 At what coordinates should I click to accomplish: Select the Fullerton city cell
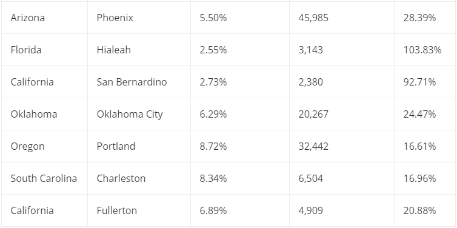pyautogui.click(x=139, y=210)
